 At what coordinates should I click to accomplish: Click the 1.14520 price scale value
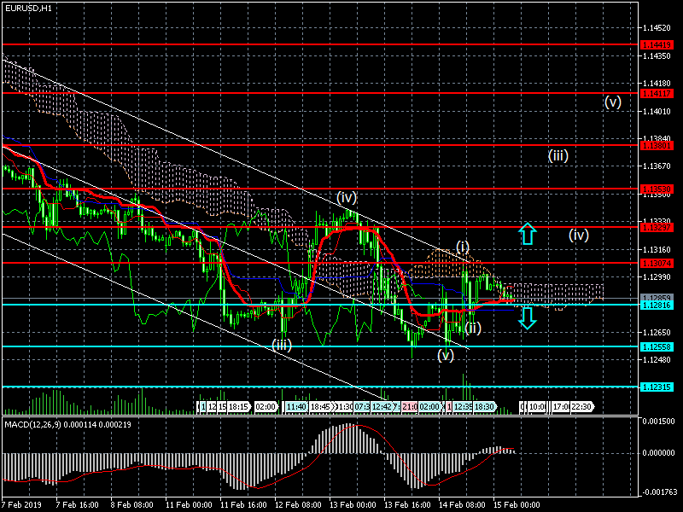[657, 28]
